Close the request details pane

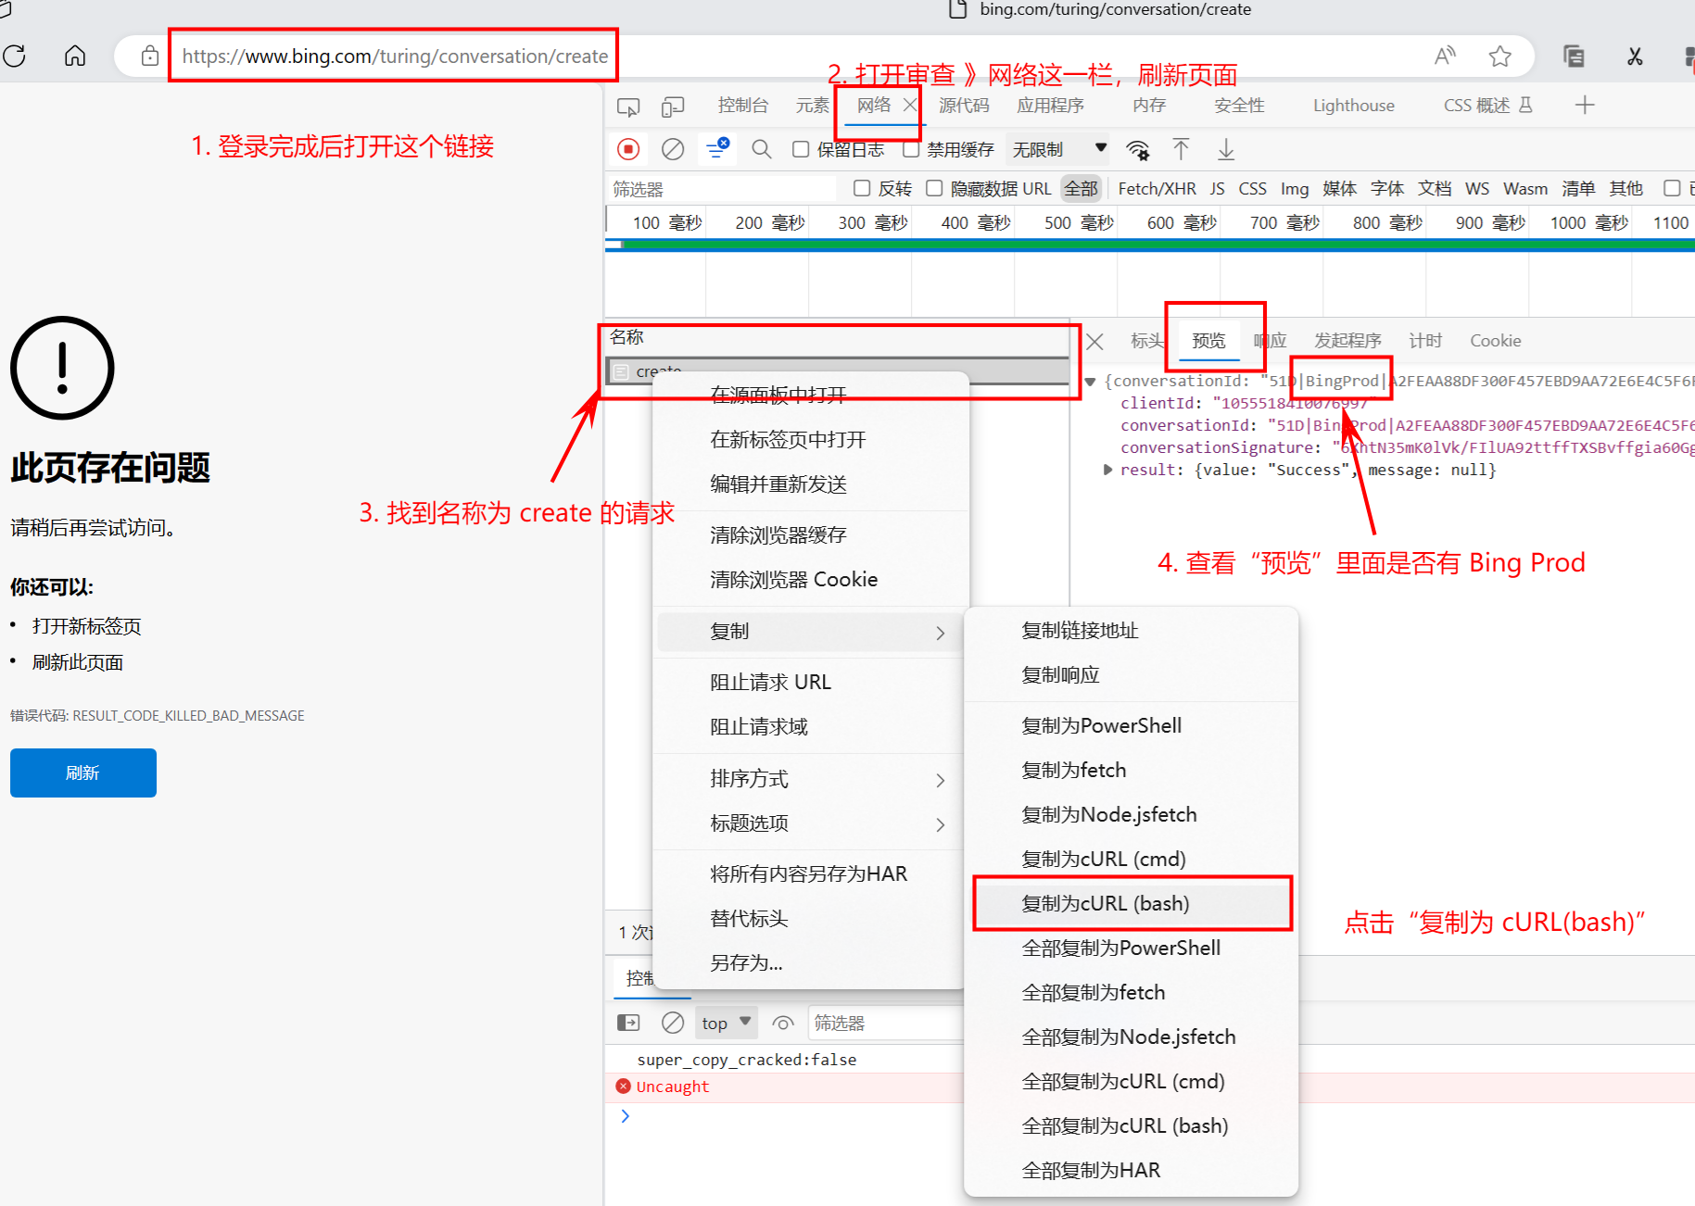pyautogui.click(x=1094, y=341)
